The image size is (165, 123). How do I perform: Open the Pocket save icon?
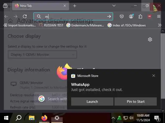[122, 16]
